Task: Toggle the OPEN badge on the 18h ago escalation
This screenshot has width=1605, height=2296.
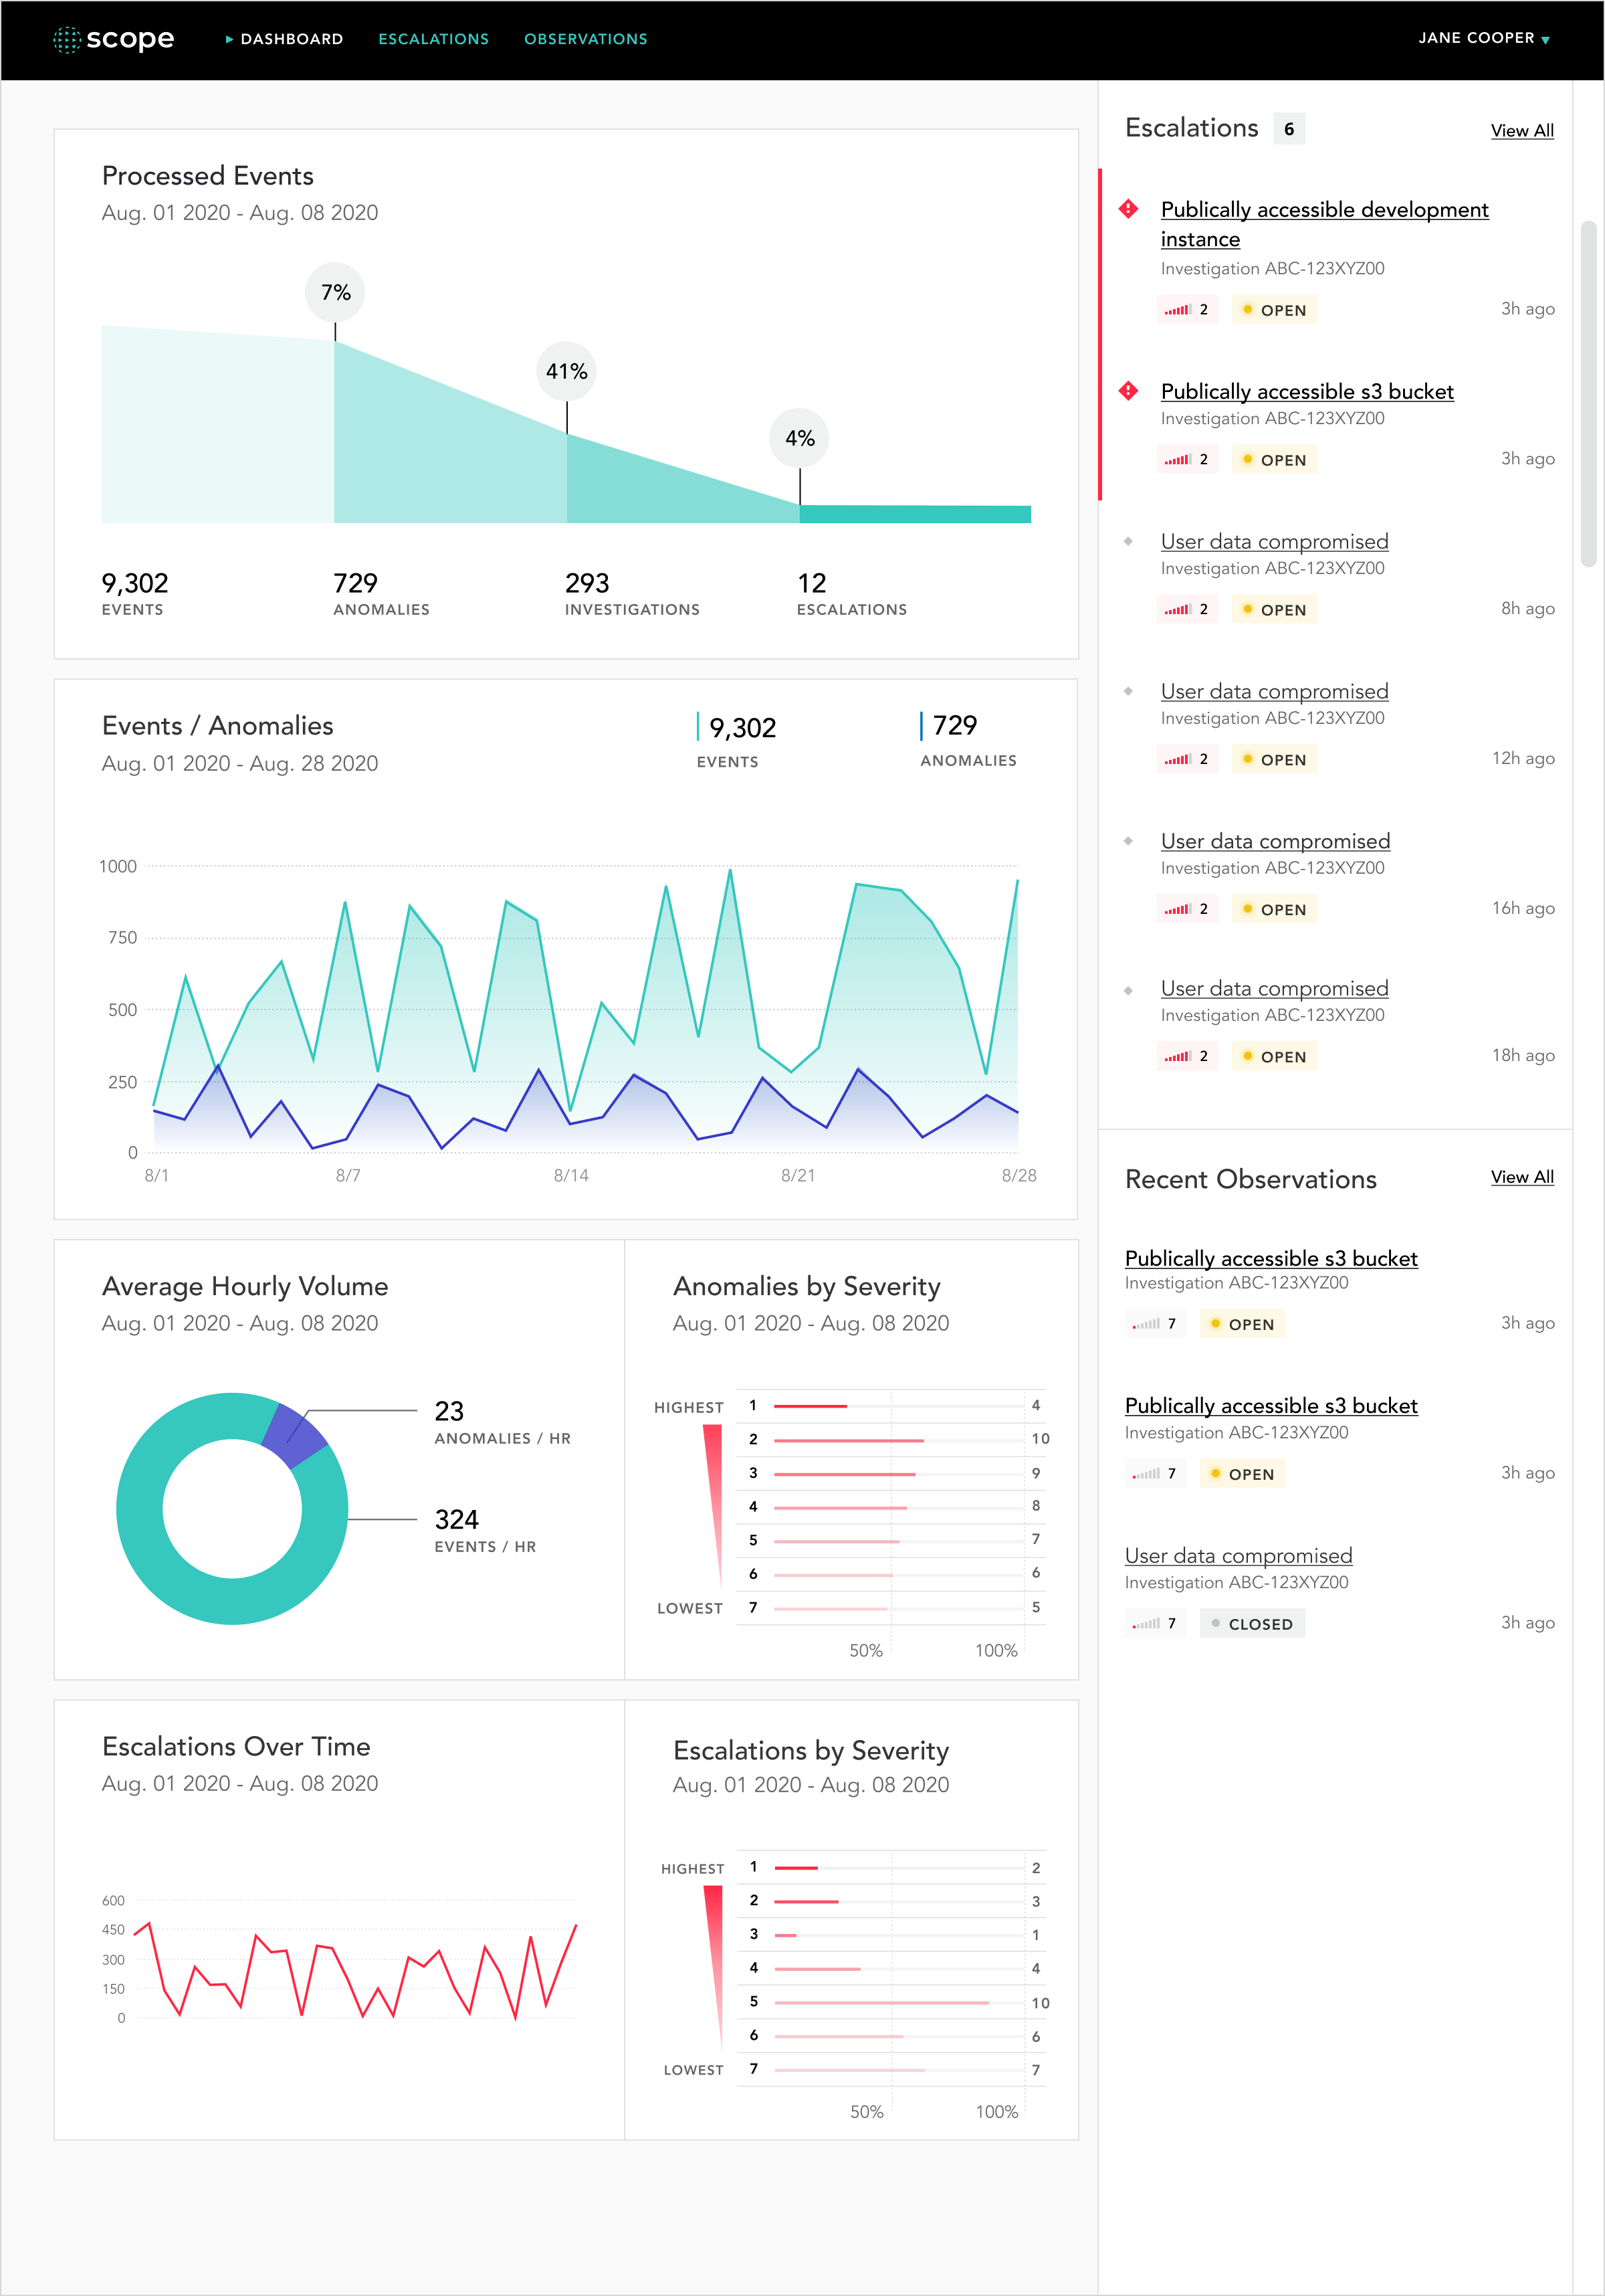Action: tap(1274, 1056)
